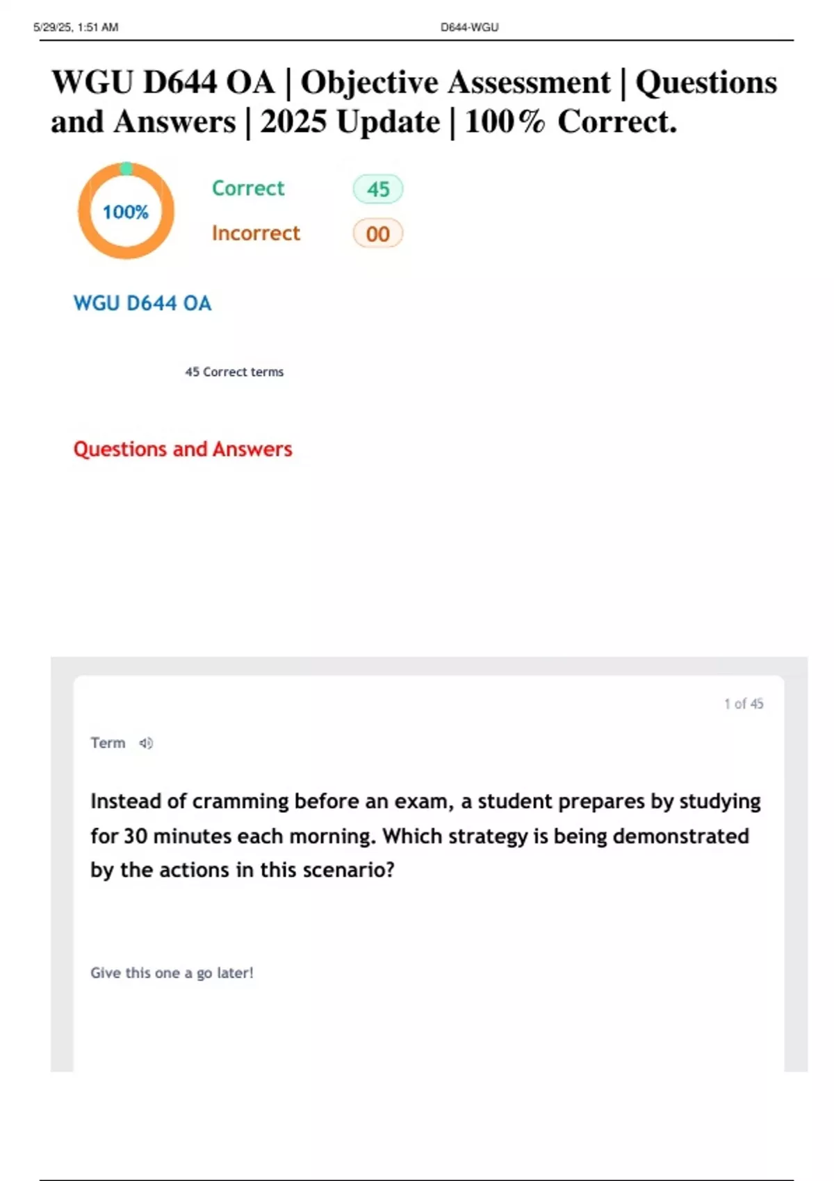Click the Questions and Answers red heading

pyautogui.click(x=183, y=449)
